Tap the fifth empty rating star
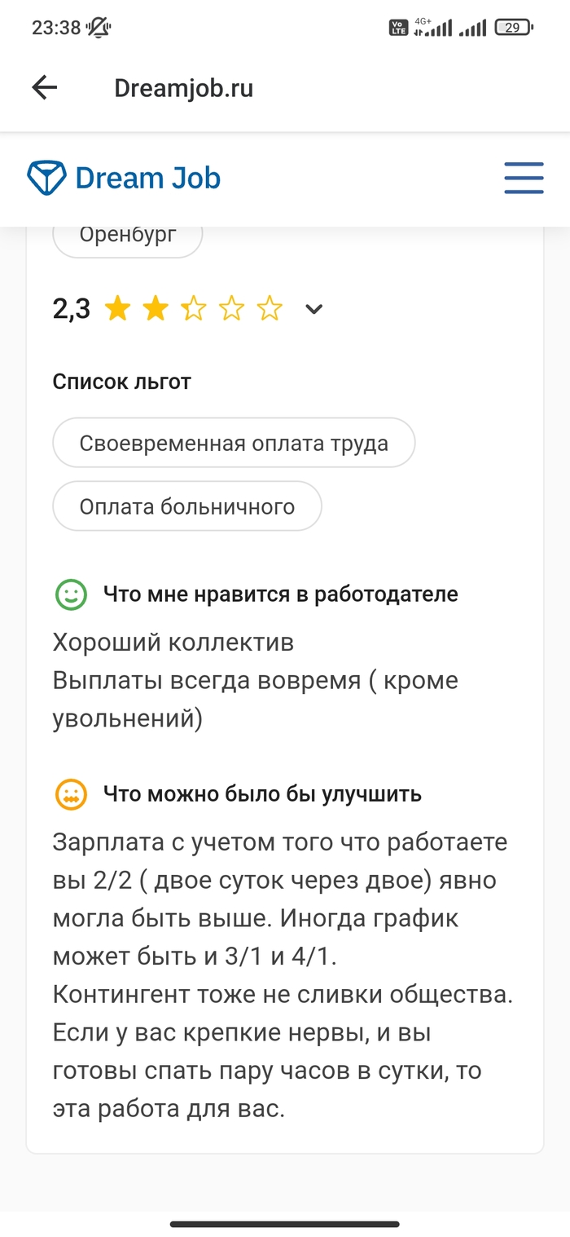The width and height of the screenshot is (570, 1237). point(270,309)
